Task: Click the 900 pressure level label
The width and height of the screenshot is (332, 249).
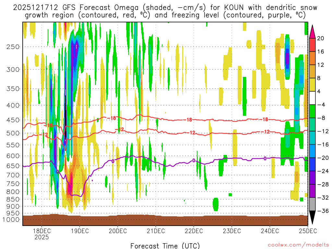Action: (x=13, y=207)
